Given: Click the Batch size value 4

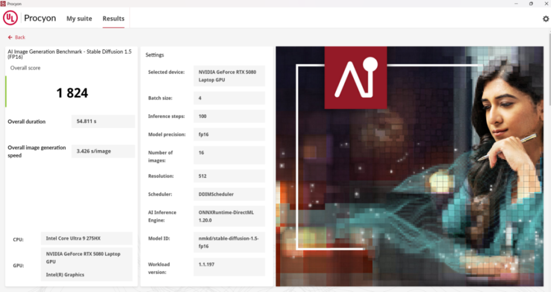Looking at the screenshot, I should pos(229,98).
